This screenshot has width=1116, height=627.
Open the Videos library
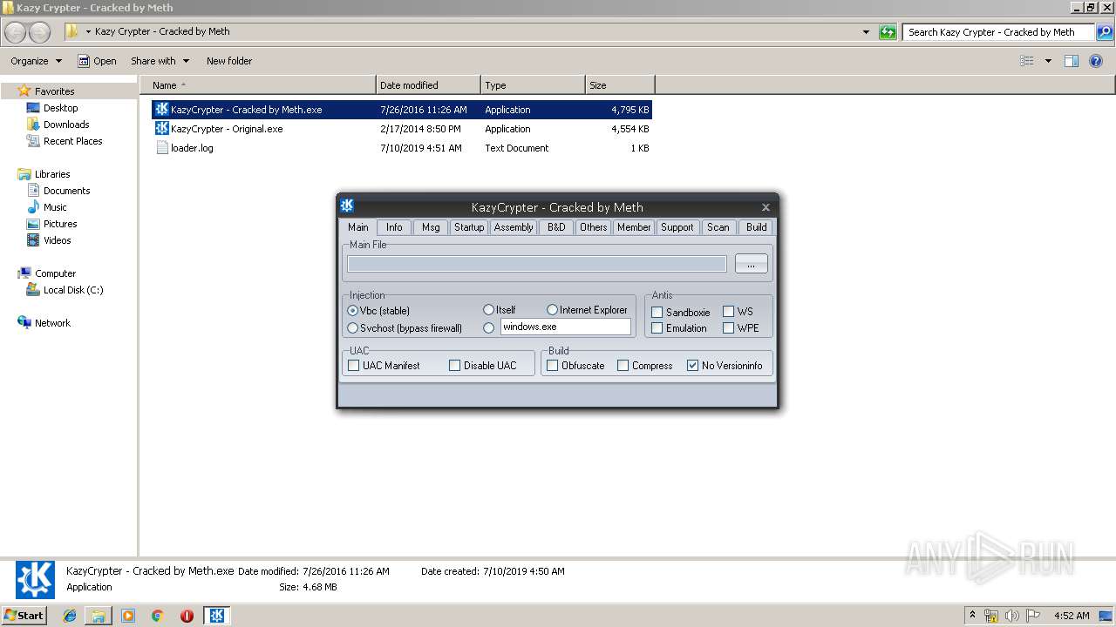(50, 240)
